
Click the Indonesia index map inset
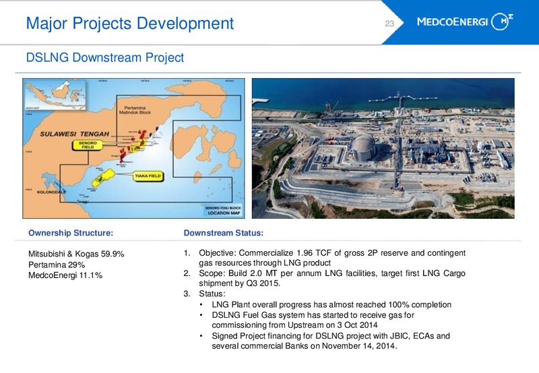(55, 94)
